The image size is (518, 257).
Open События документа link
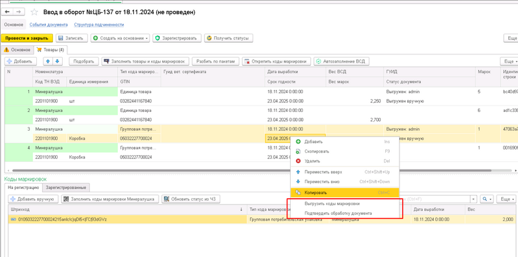[x=49, y=25]
